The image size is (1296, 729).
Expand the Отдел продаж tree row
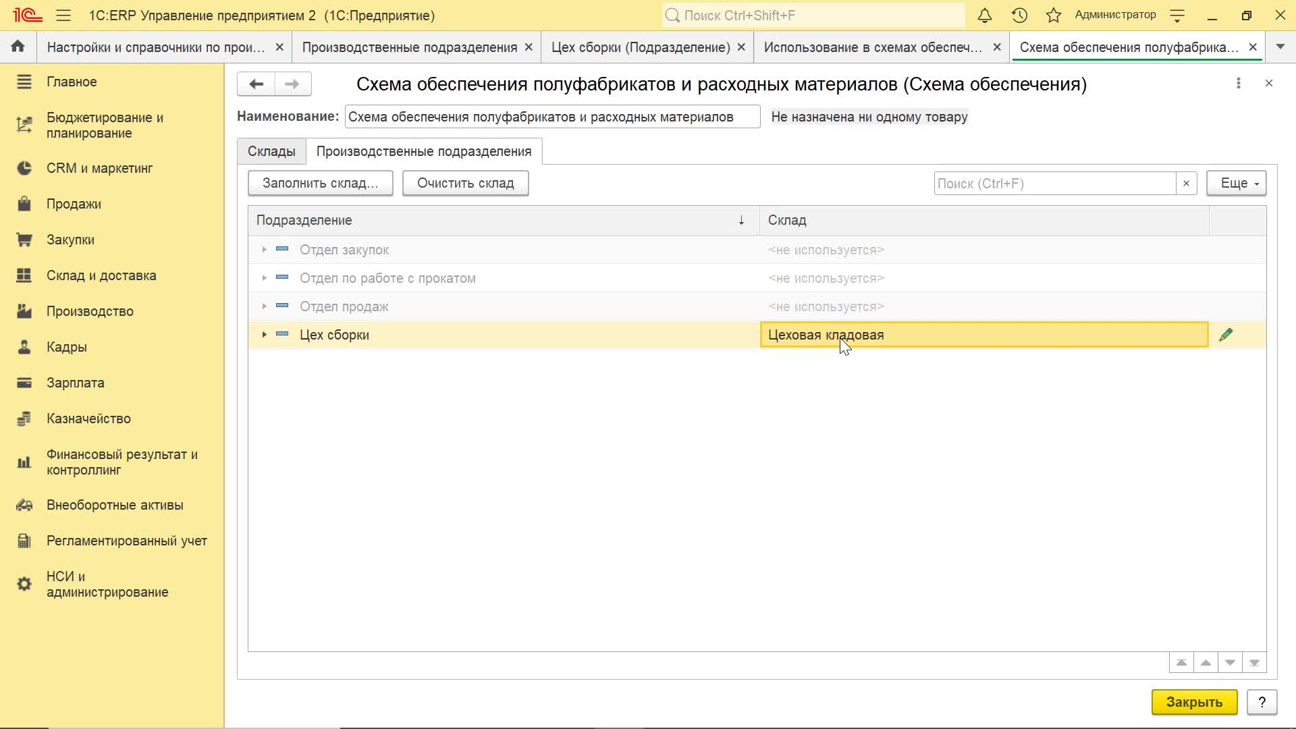(x=264, y=306)
